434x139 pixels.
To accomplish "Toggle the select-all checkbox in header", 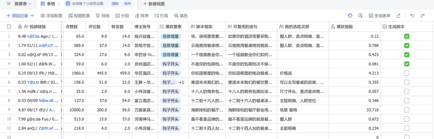I will pyautogui.click(x=9, y=27).
